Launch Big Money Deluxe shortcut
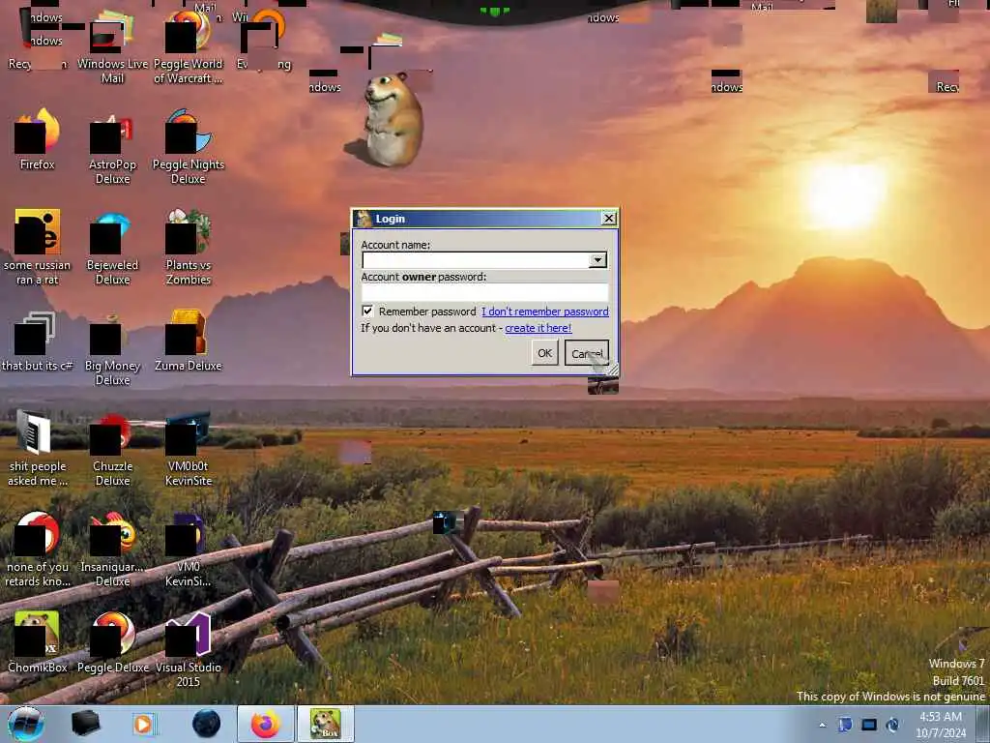 pos(112,348)
